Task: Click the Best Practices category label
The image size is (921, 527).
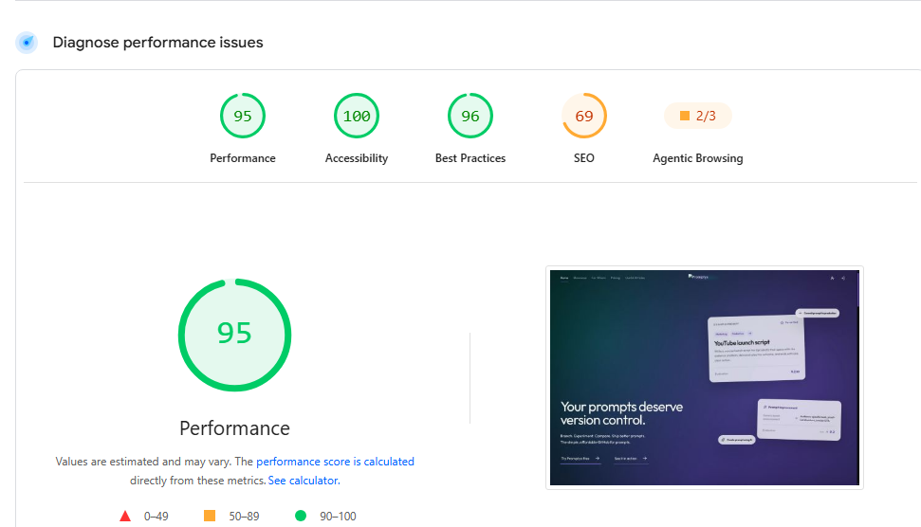Action: [470, 158]
